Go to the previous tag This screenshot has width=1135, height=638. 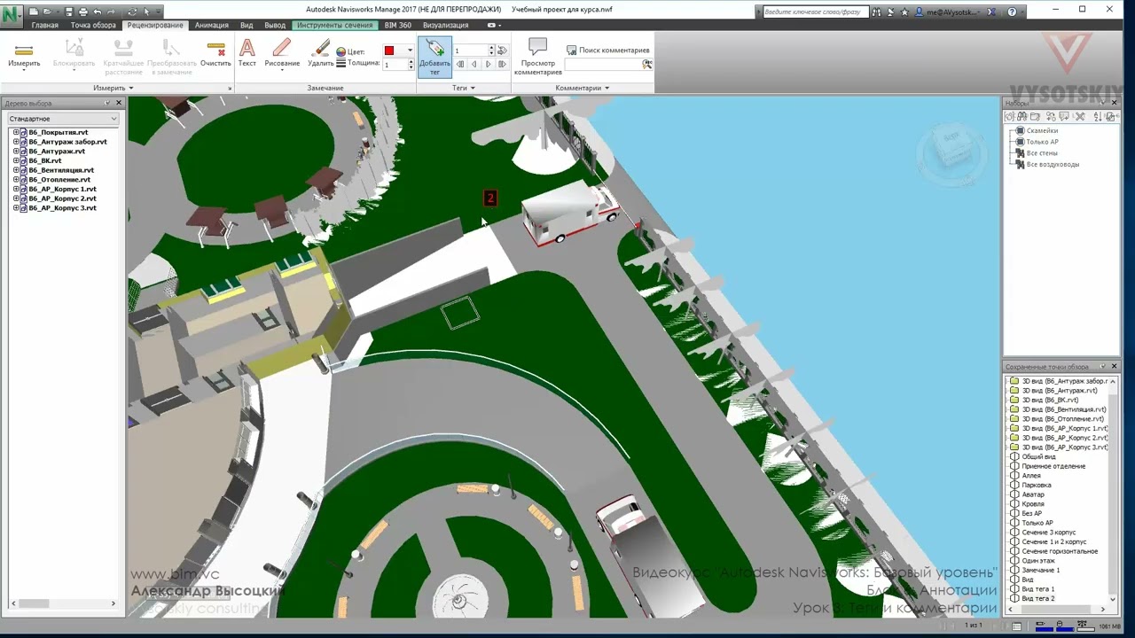point(474,65)
